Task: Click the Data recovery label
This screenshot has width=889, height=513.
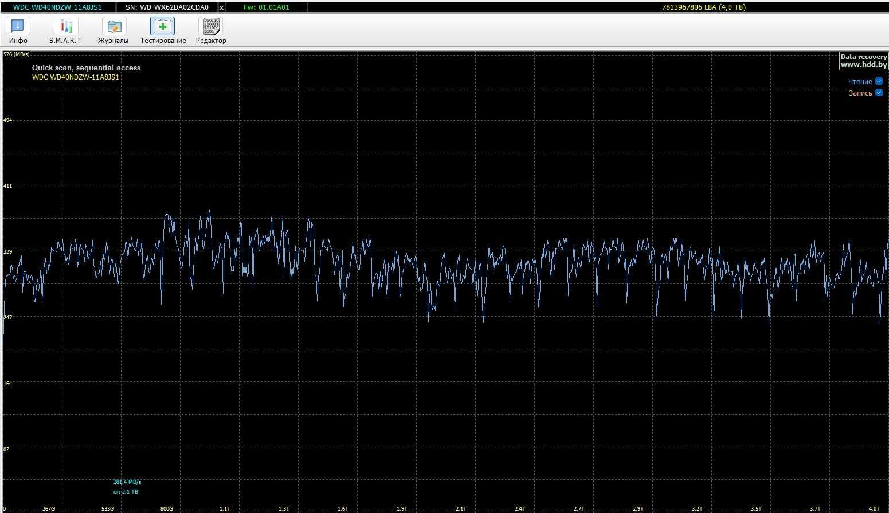Action: [864, 57]
